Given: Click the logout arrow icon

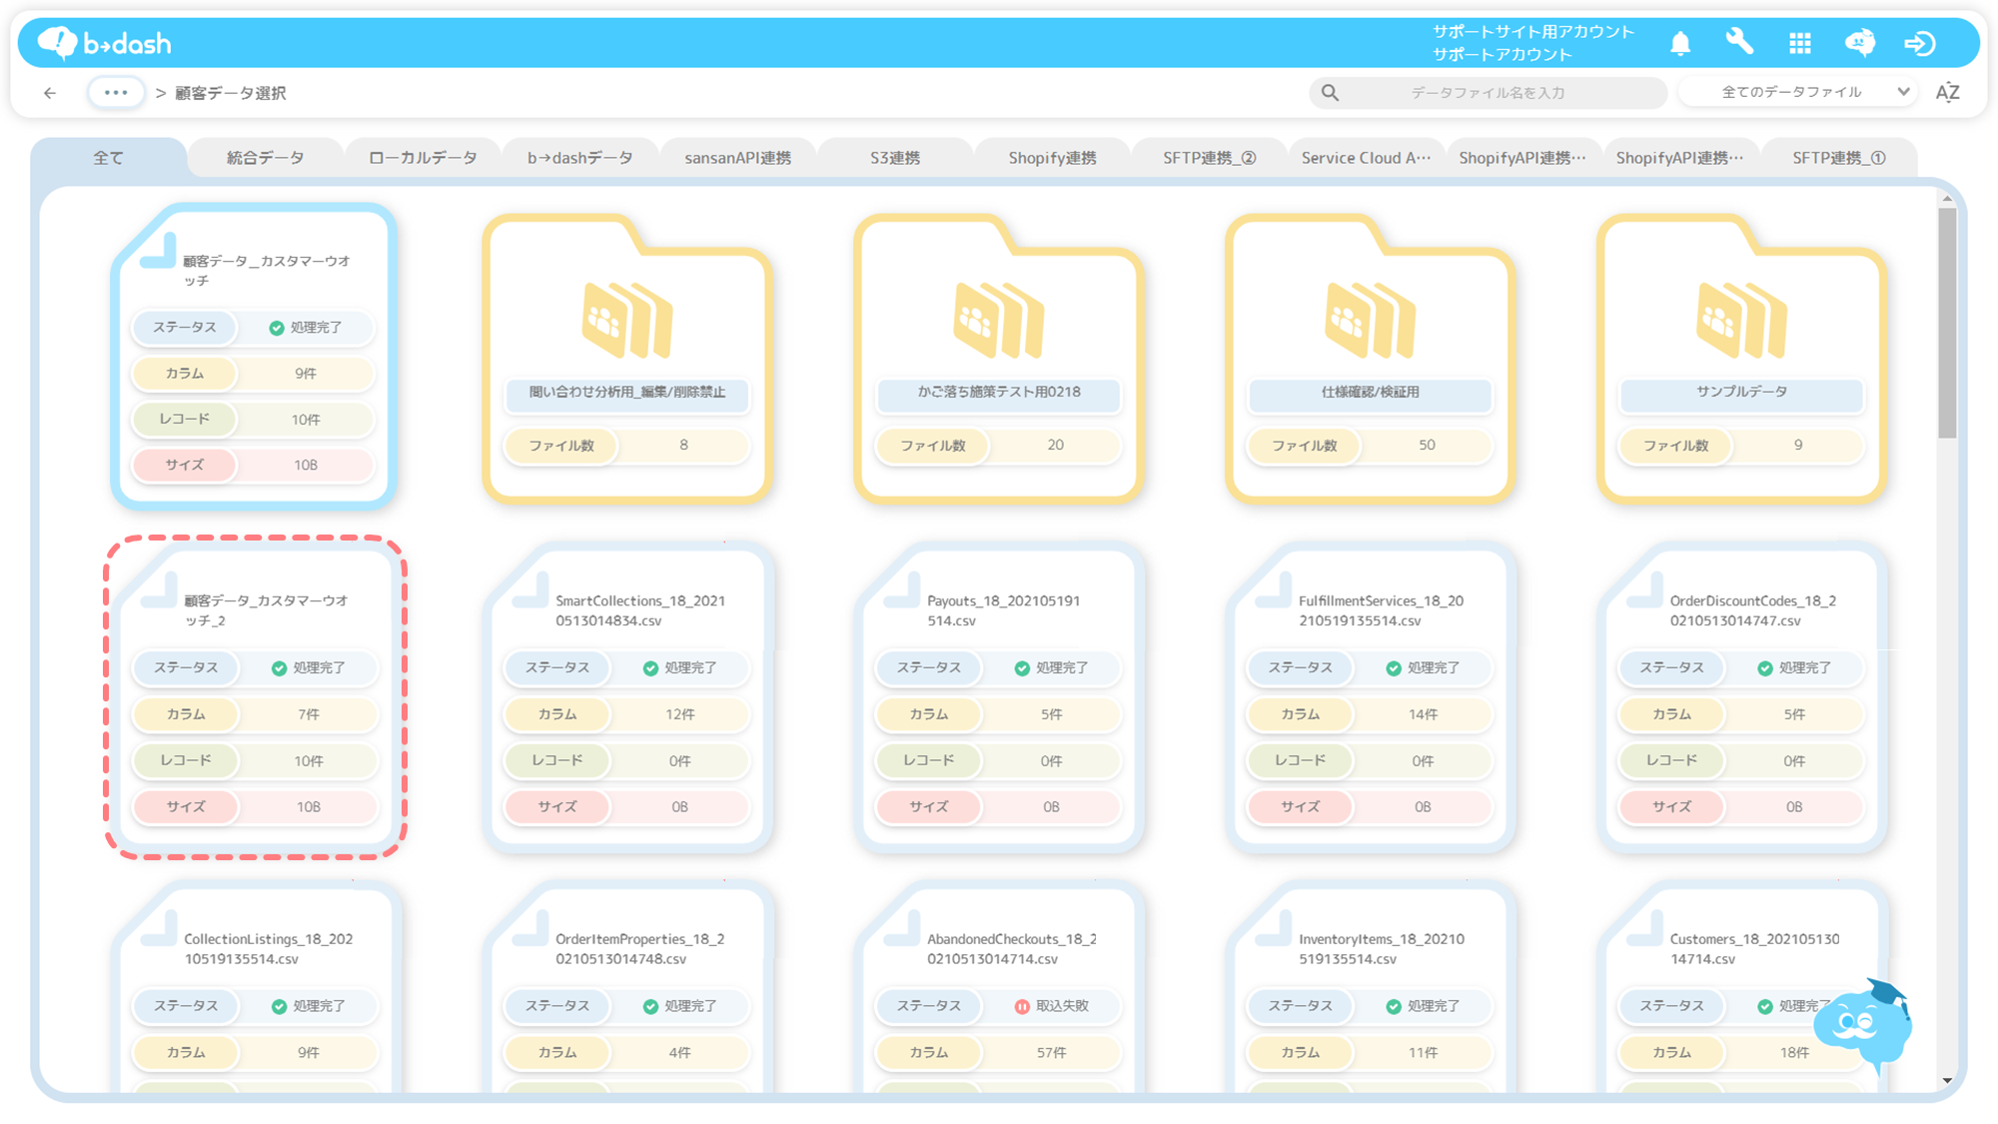Looking at the screenshot, I should 1920,43.
